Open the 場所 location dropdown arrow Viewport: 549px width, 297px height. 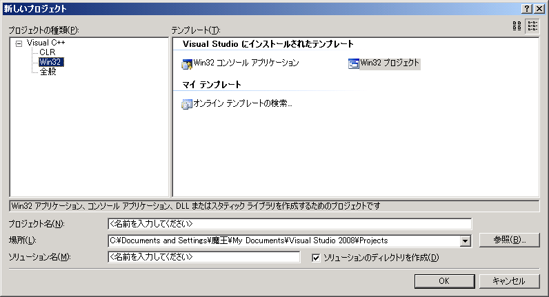(465, 240)
